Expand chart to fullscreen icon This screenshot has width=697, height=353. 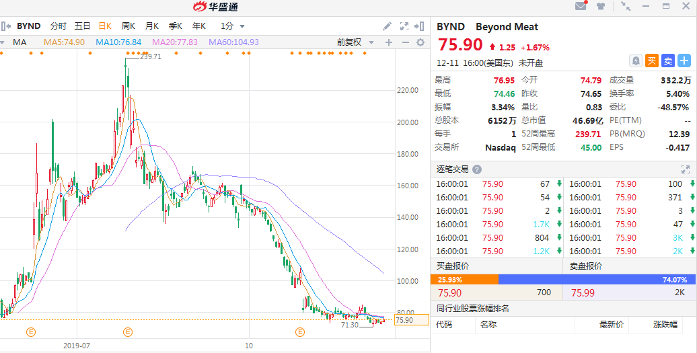[x=404, y=26]
